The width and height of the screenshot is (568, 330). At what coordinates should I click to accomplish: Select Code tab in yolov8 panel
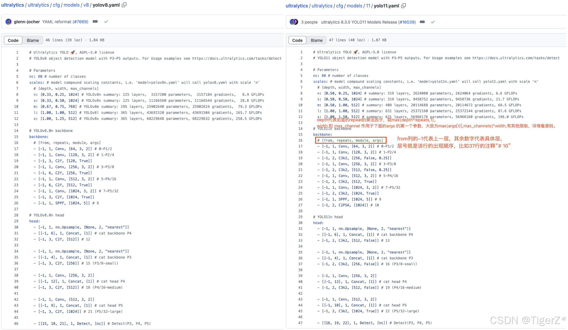click(13, 40)
